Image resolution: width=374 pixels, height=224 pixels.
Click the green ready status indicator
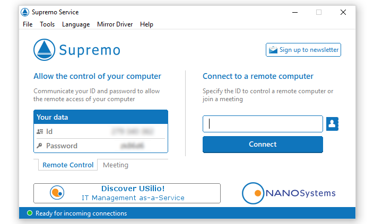point(29,213)
